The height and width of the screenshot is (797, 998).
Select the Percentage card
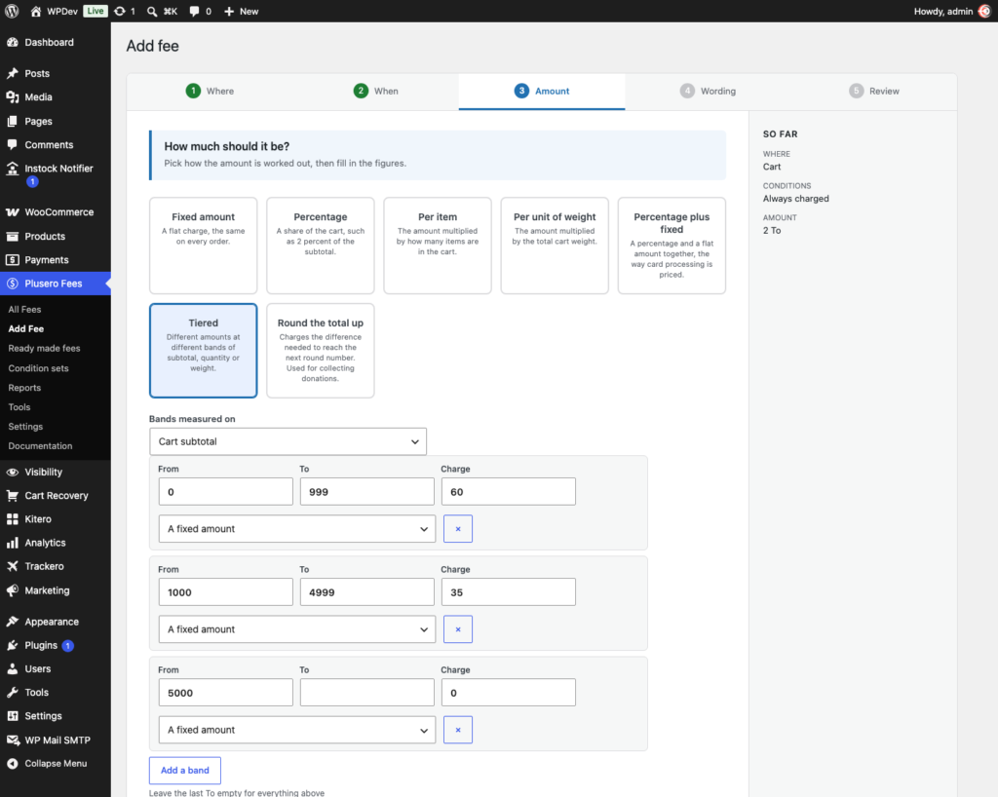320,246
